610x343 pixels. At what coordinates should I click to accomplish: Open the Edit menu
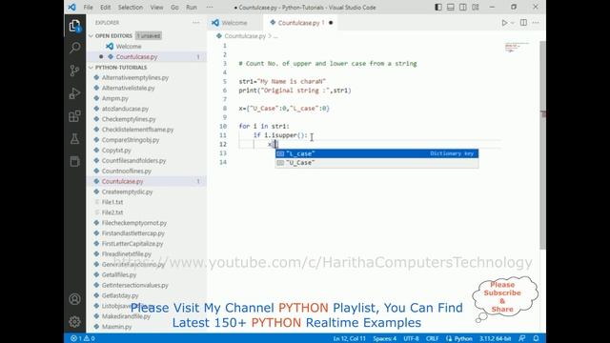(x=105, y=8)
